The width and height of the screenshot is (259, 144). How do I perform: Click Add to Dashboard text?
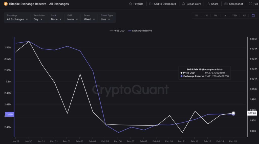tap(165, 4)
